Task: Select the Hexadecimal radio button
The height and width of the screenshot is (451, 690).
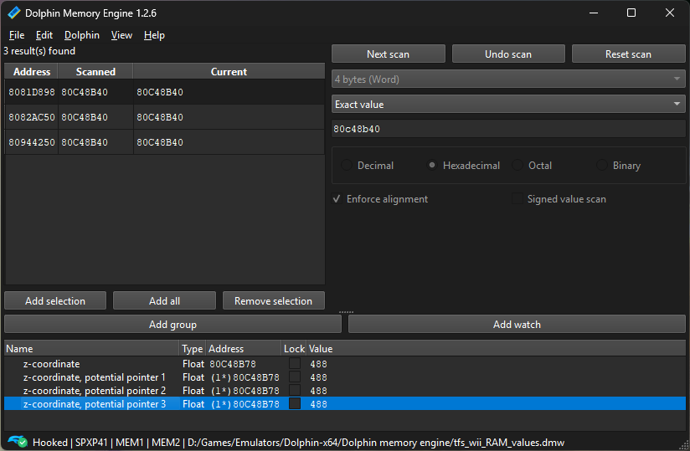Action: tap(432, 166)
